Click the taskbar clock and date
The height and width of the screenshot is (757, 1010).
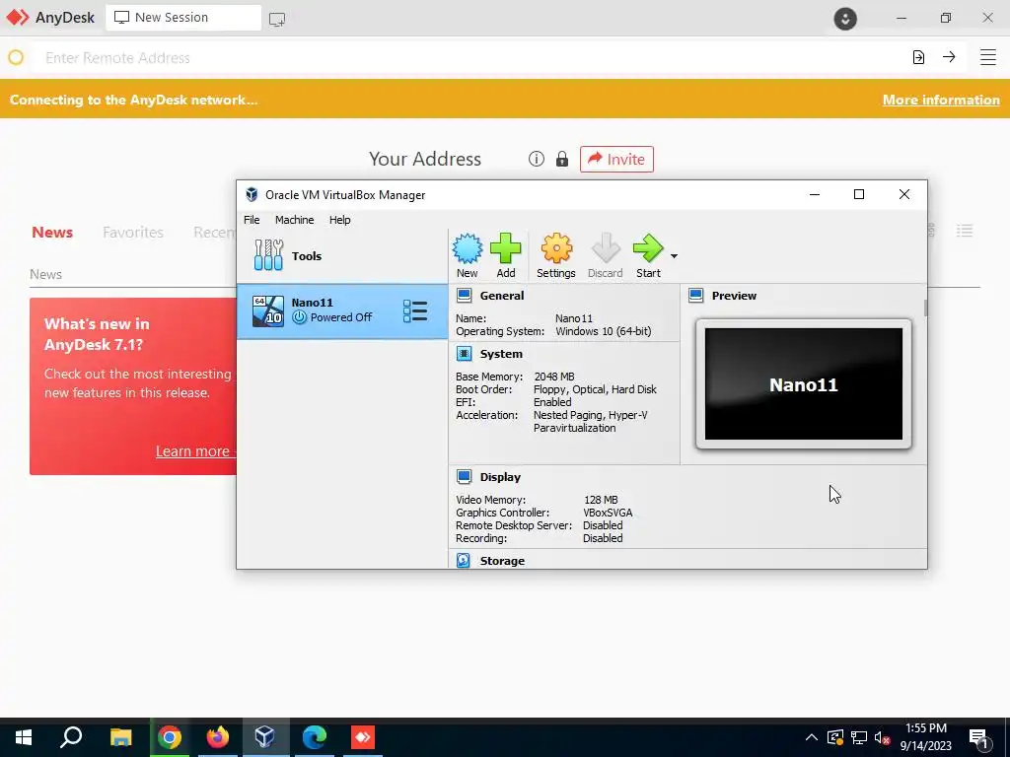point(925,737)
